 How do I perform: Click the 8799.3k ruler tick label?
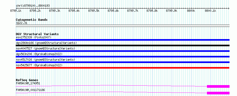coord(55,11)
